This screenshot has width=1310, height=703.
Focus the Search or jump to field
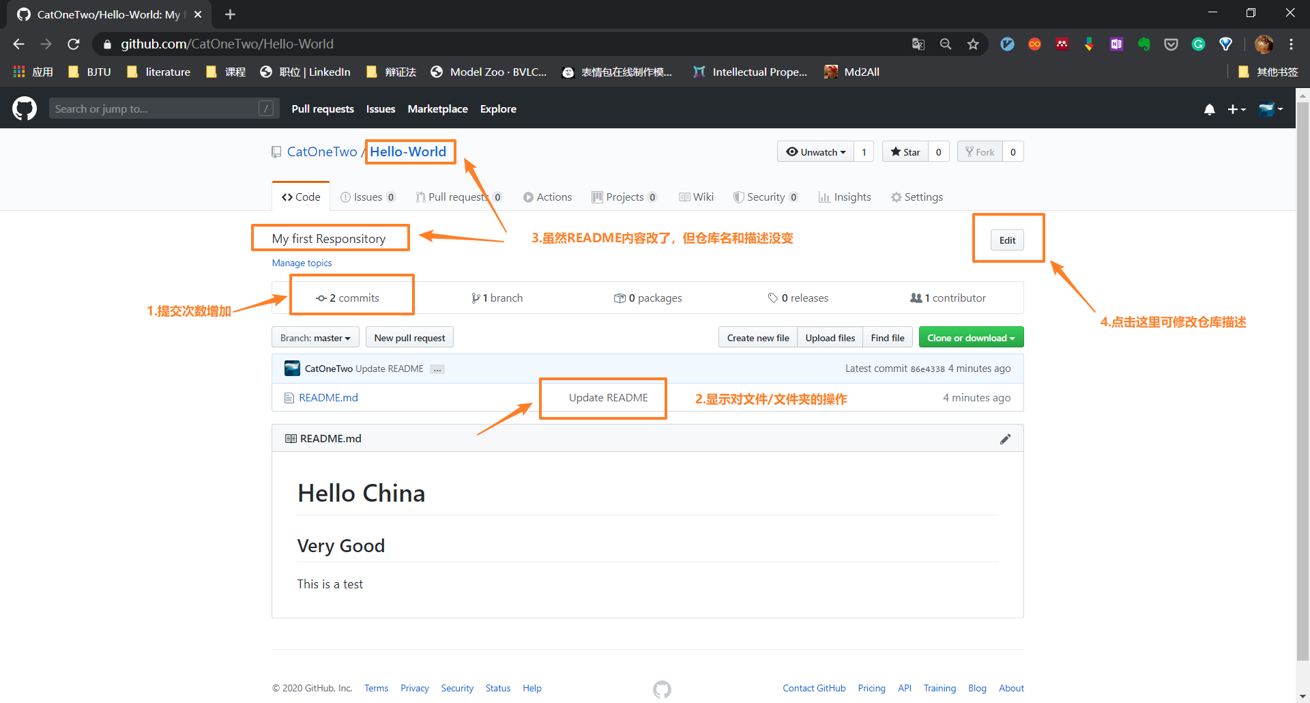pos(164,109)
